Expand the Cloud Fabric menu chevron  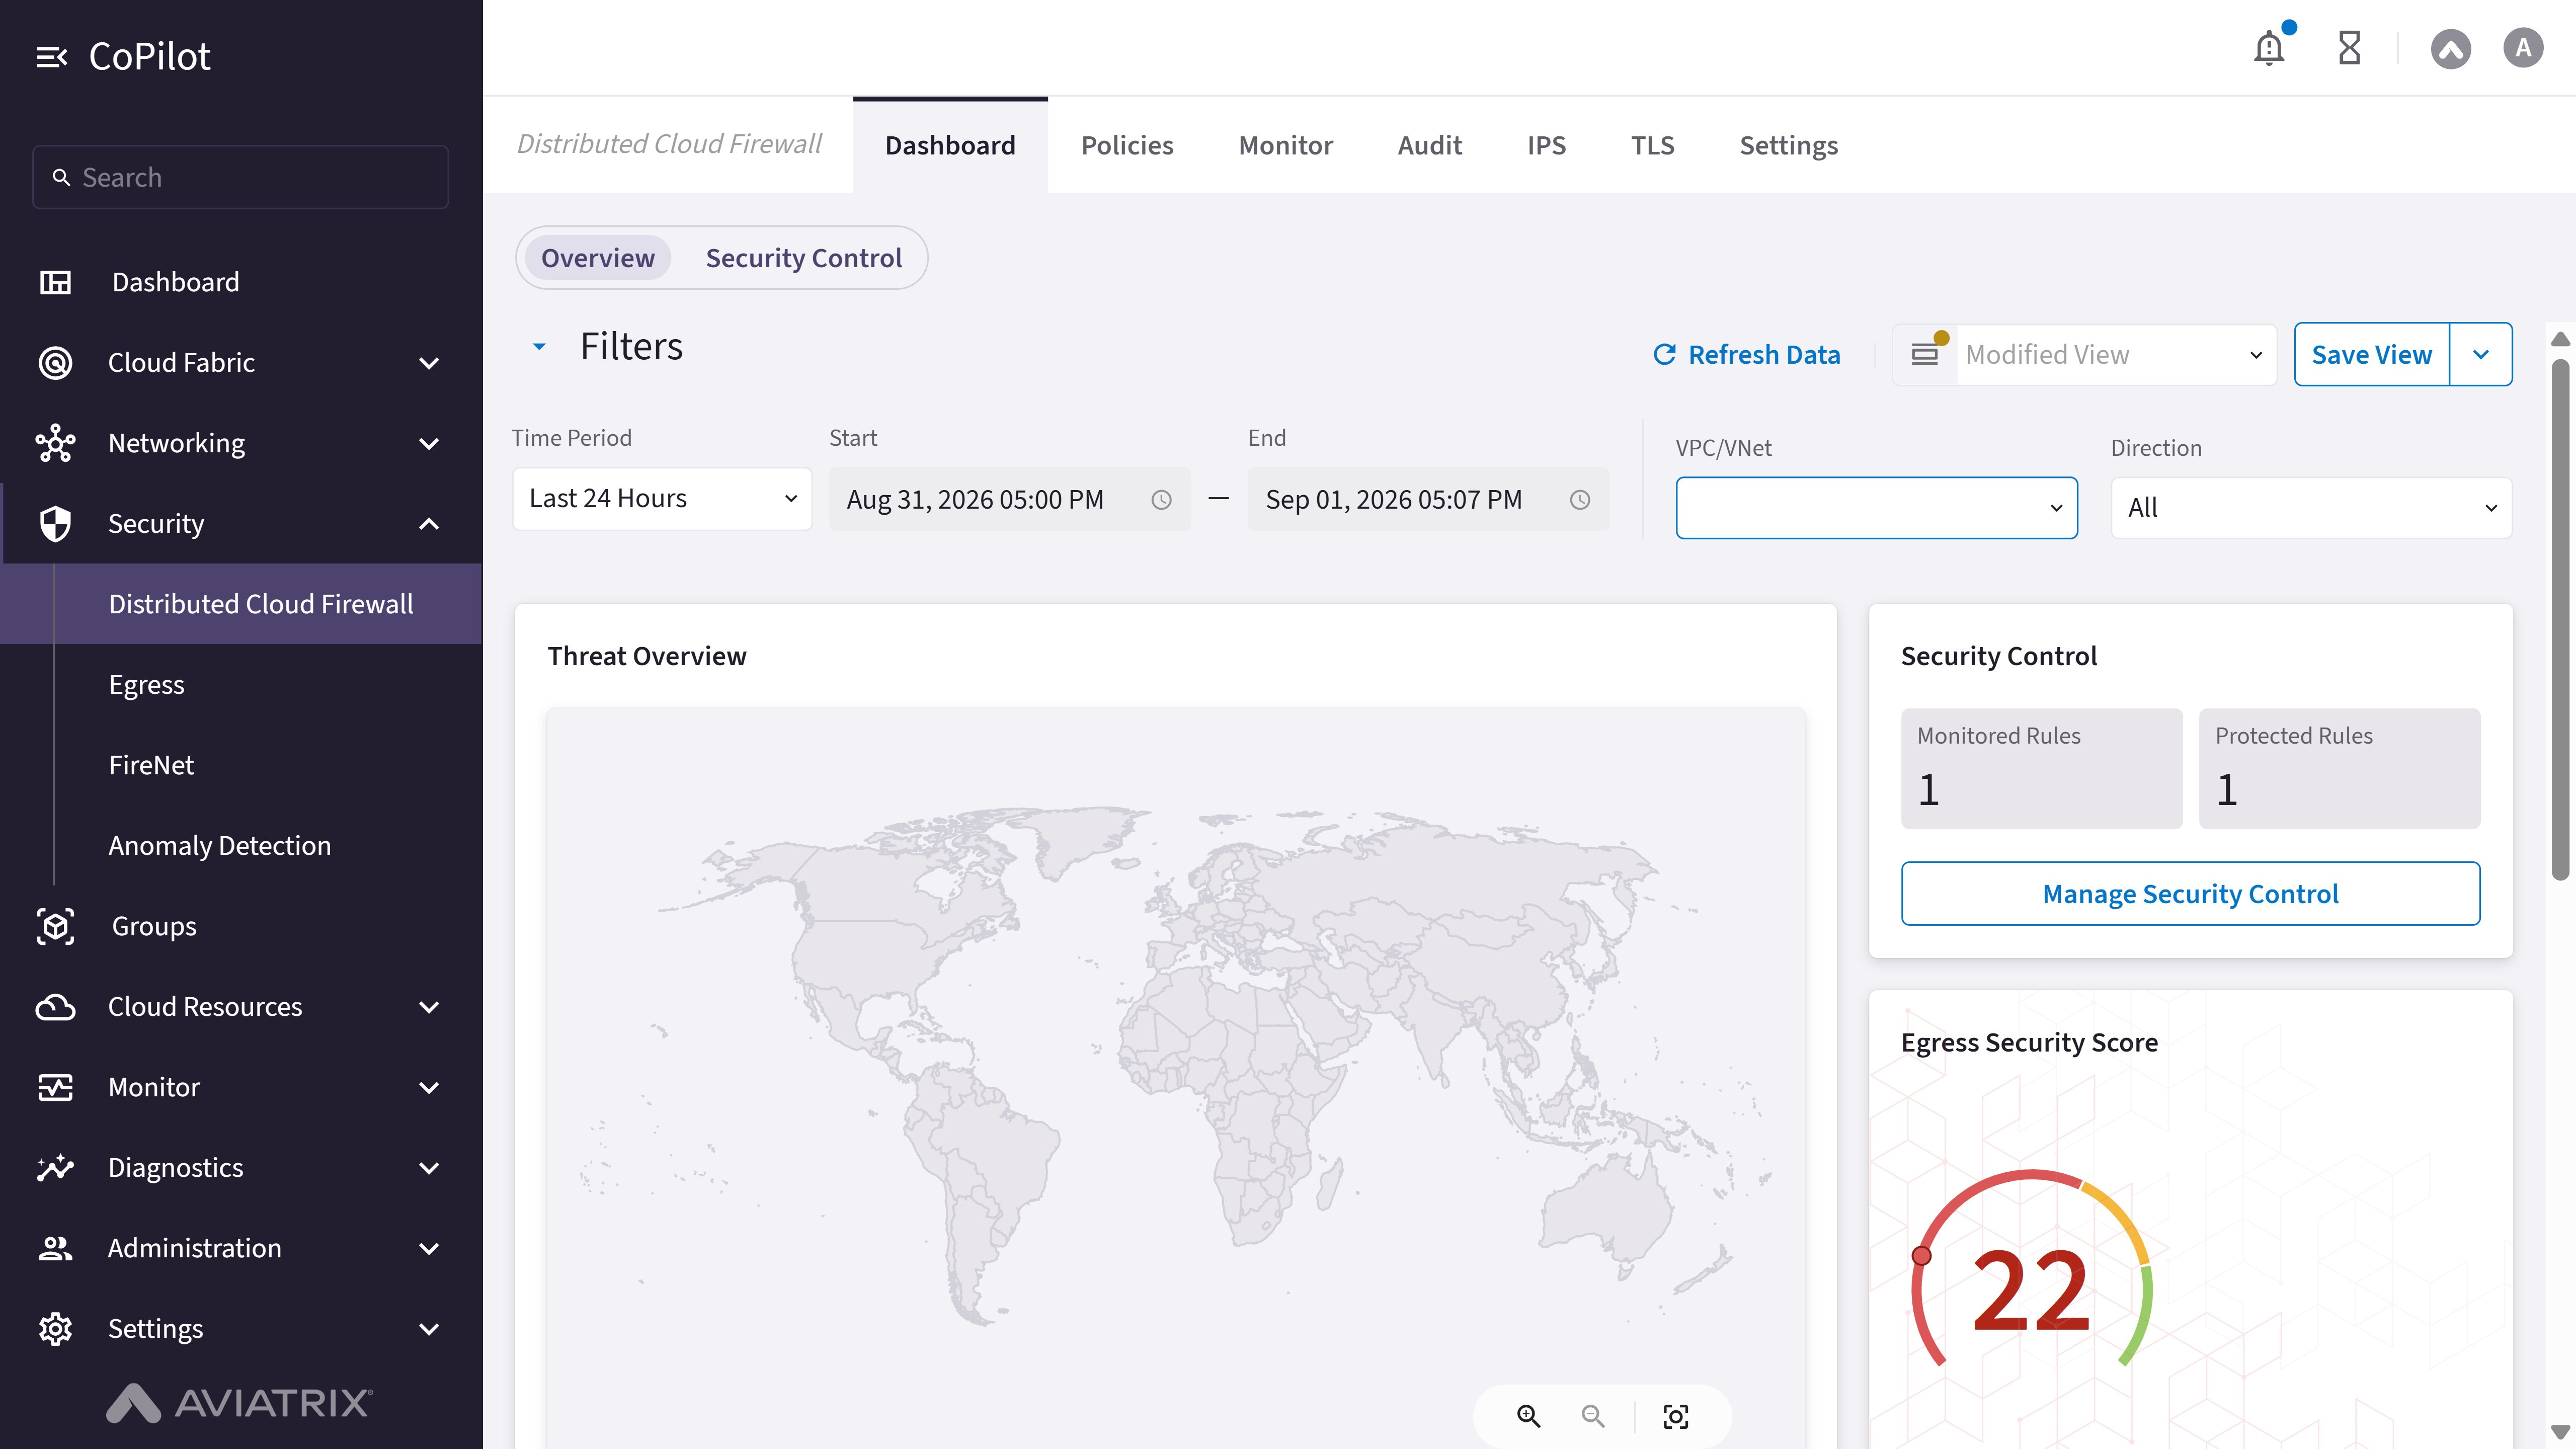pos(429,363)
